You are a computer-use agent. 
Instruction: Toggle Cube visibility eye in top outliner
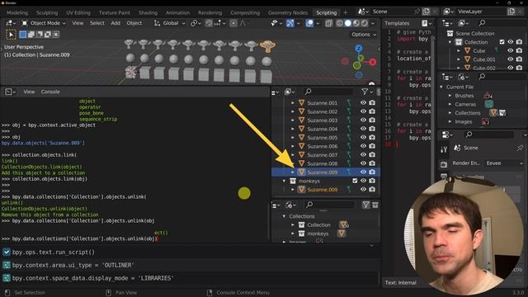(x=511, y=51)
